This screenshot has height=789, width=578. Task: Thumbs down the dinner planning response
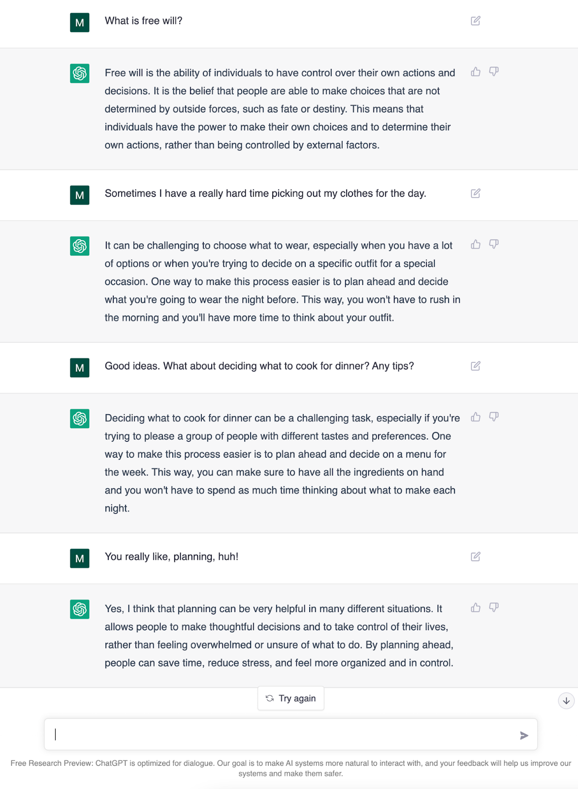tap(494, 417)
